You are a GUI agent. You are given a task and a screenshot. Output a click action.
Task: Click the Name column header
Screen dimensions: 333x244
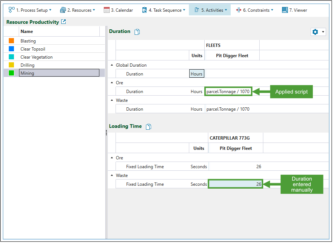59,32
